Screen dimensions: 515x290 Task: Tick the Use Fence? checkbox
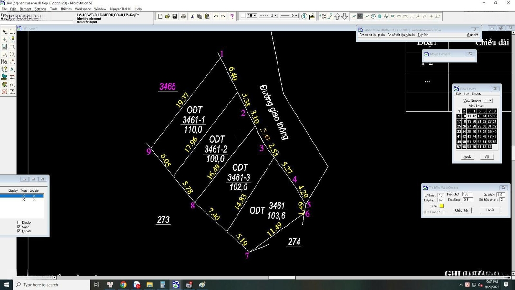(443, 212)
